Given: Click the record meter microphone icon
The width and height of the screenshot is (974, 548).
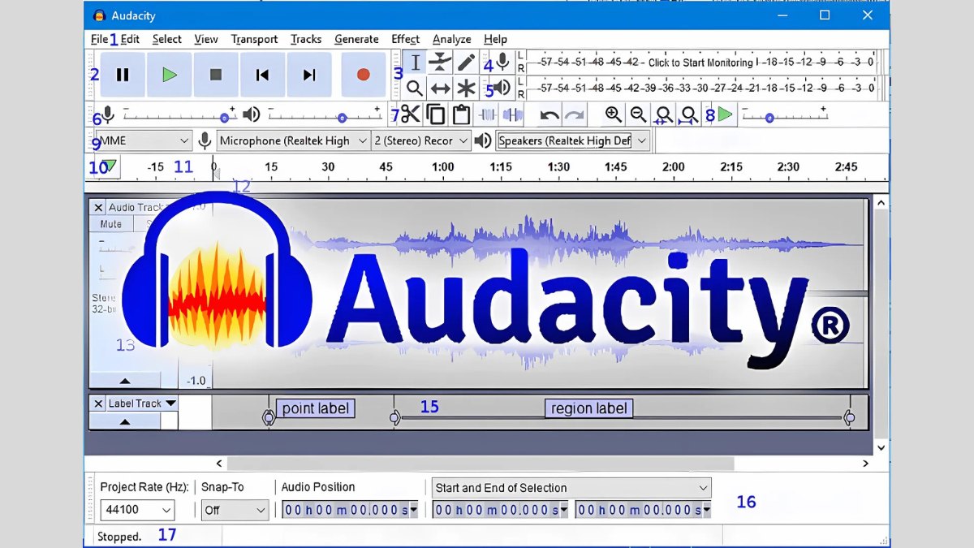Looking at the screenshot, I should coord(503,62).
